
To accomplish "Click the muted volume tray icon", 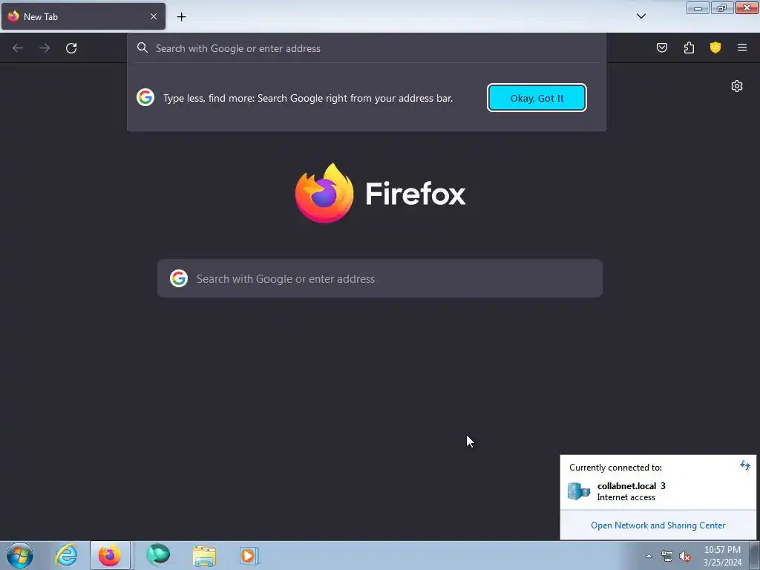I will pos(685,557).
